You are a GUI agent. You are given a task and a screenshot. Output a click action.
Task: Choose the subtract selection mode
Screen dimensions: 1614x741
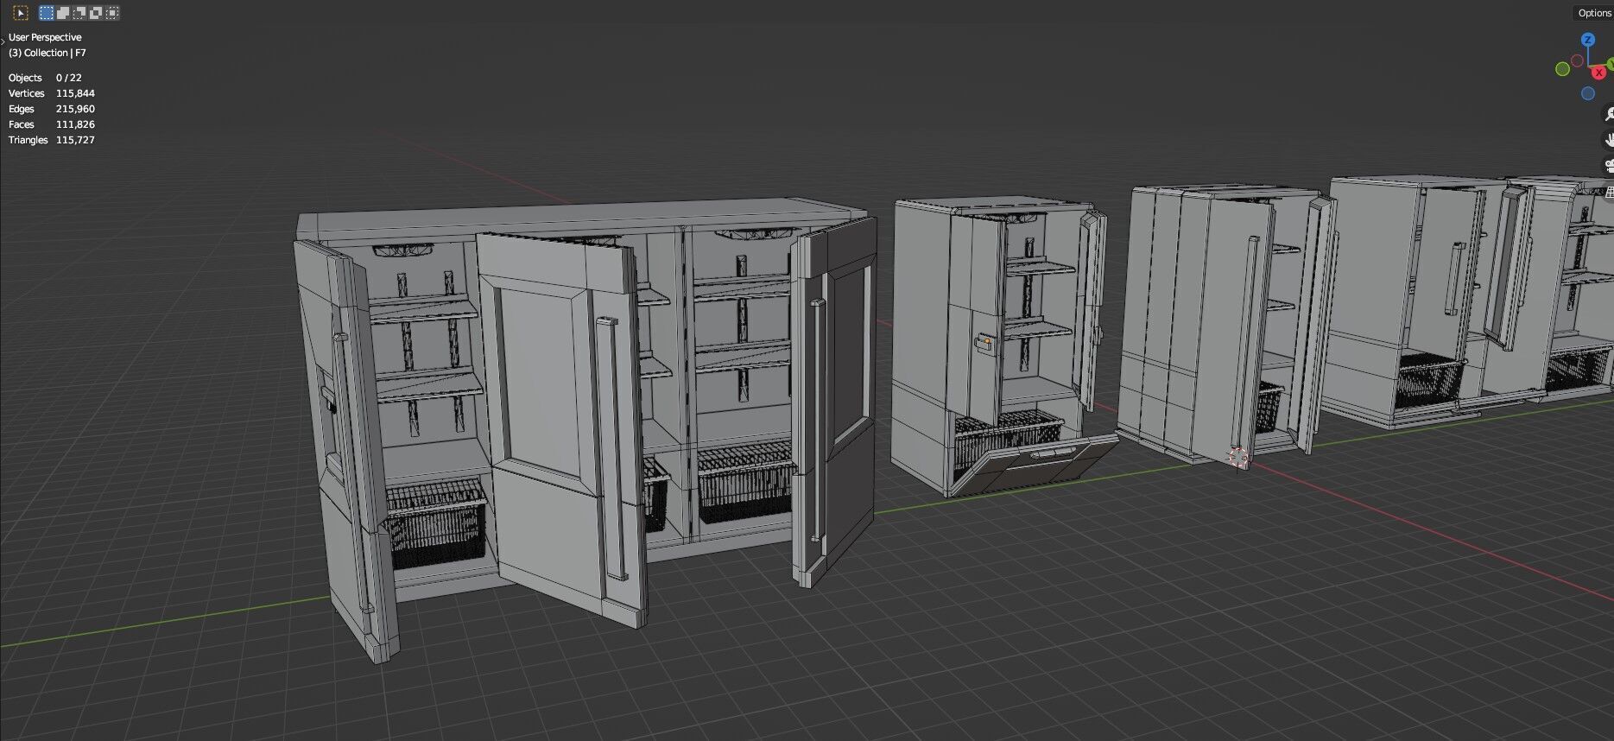[x=79, y=13]
